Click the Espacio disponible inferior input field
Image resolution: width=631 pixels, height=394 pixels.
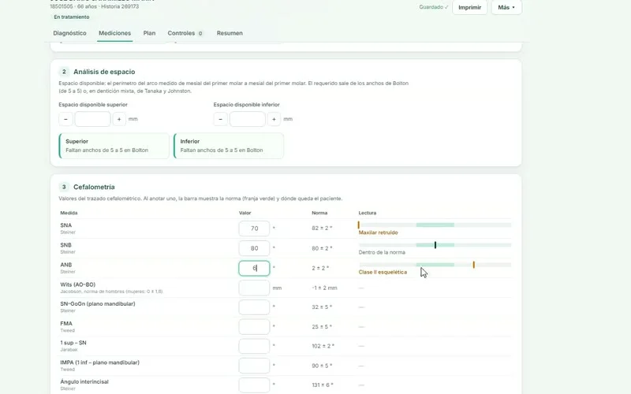(x=248, y=119)
